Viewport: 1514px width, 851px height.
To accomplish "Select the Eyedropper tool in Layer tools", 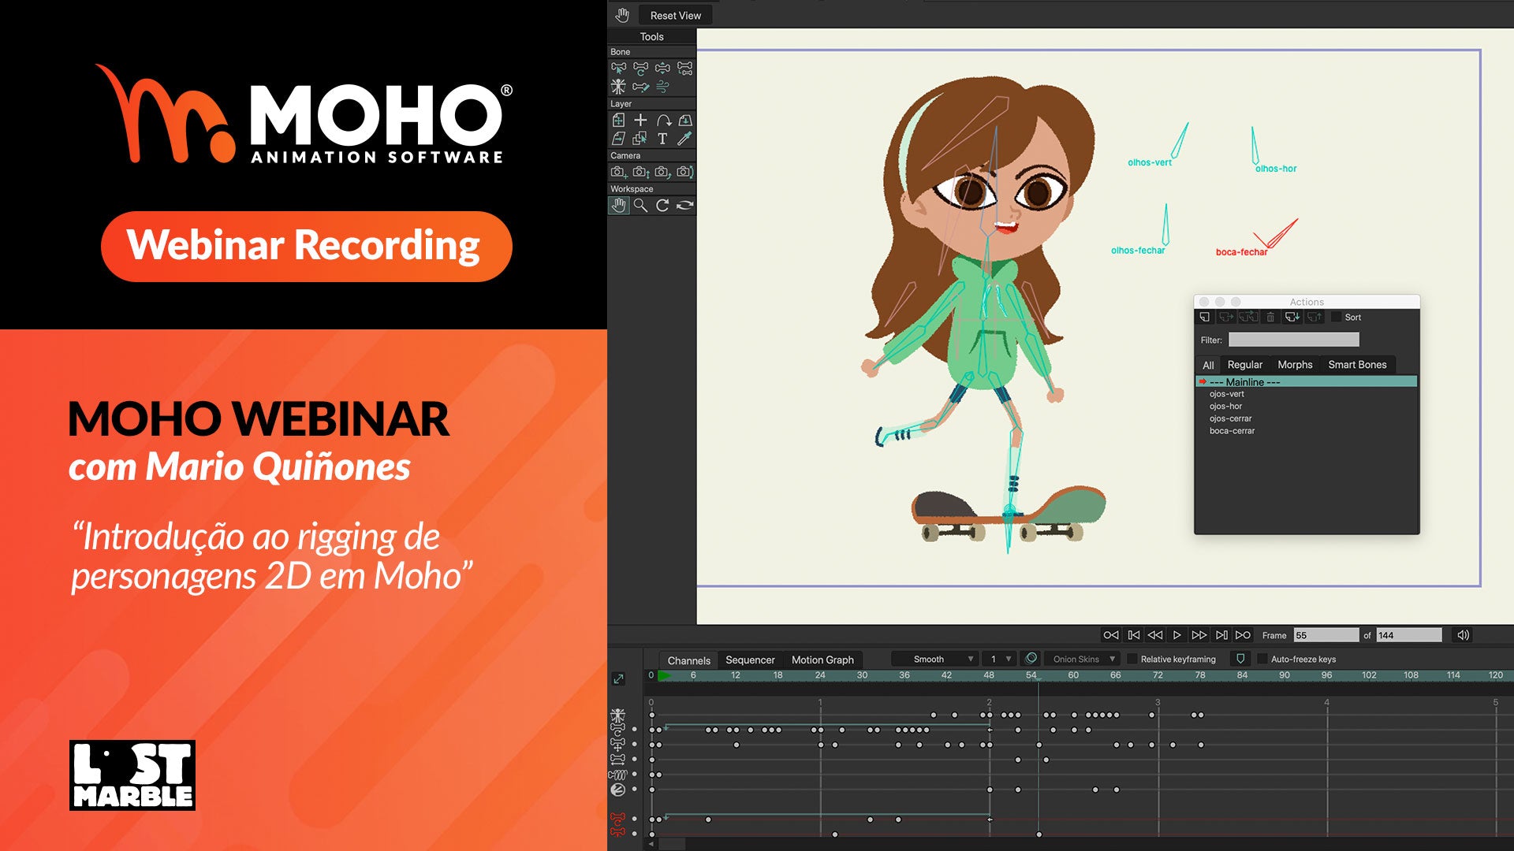I will coord(684,139).
